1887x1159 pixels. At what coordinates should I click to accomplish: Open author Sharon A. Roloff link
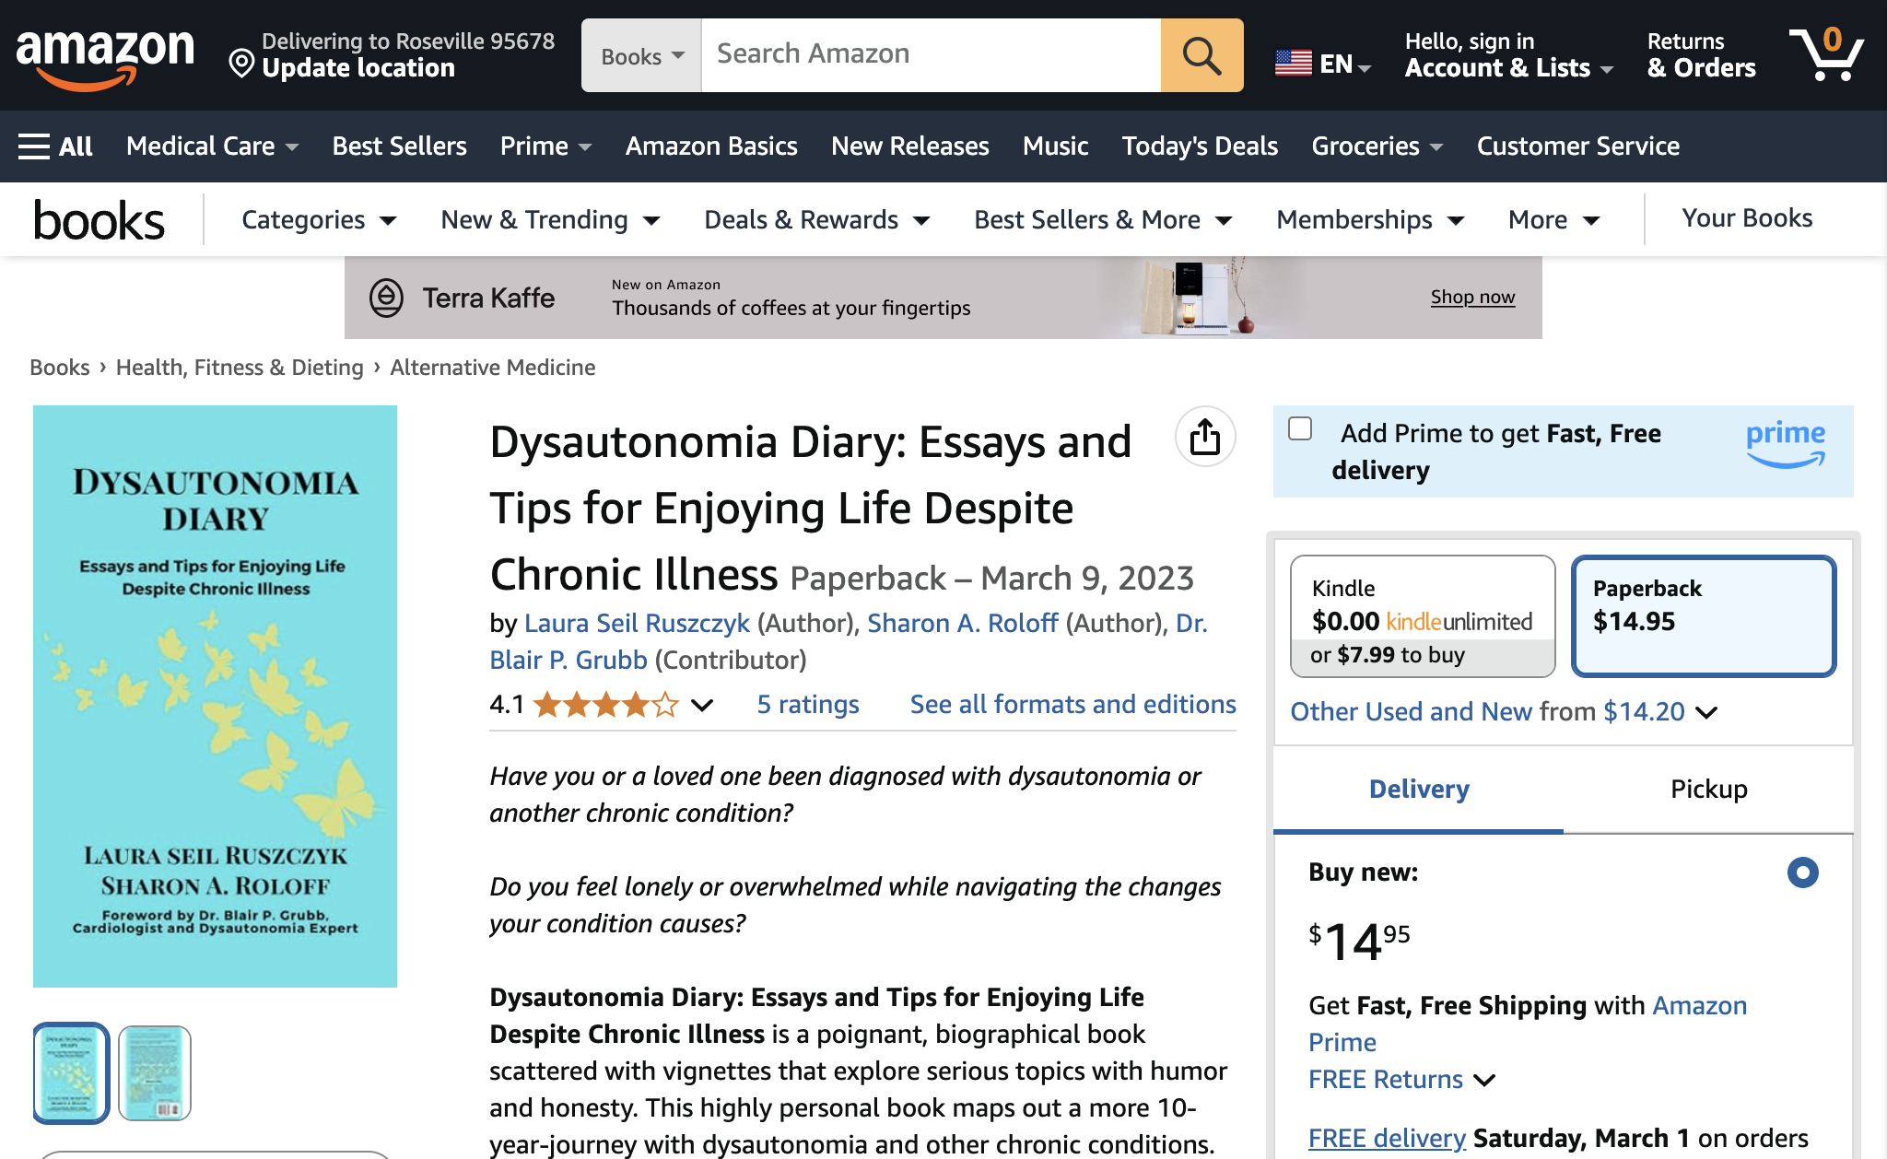click(962, 624)
